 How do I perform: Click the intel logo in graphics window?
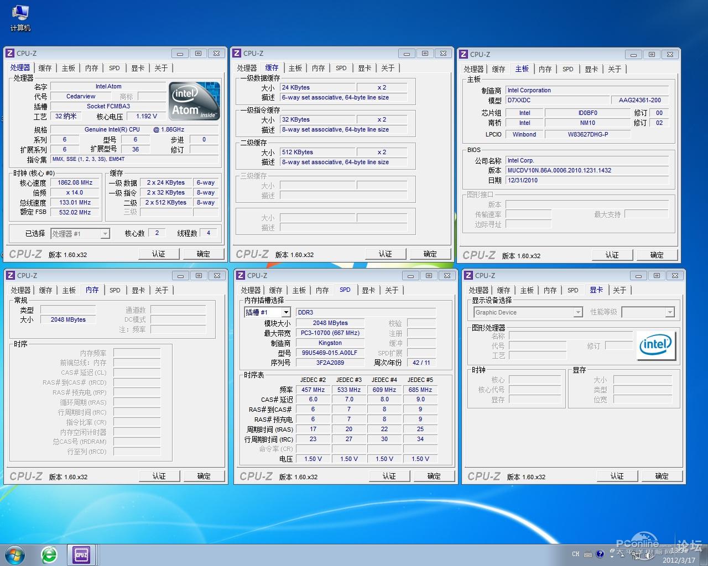click(656, 345)
